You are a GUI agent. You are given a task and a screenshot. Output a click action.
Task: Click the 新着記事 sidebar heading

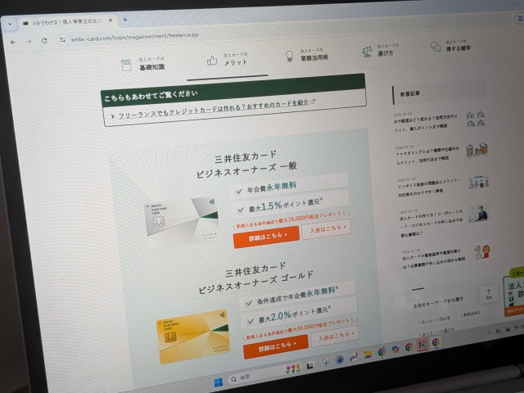[x=410, y=93]
